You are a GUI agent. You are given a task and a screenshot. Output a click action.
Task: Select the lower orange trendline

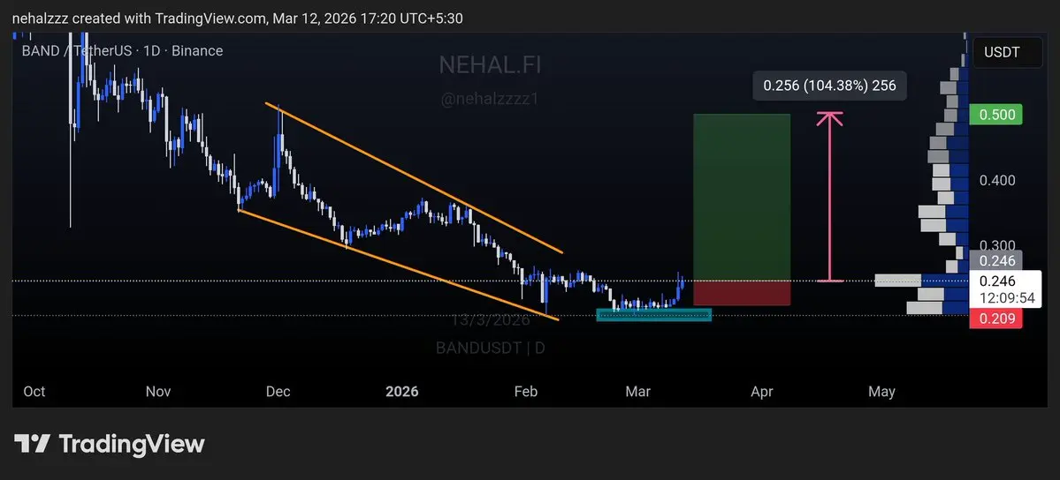coord(399,266)
